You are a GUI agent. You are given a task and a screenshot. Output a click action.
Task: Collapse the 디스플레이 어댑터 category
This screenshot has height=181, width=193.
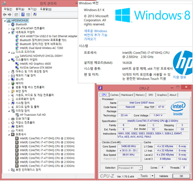[9, 60]
